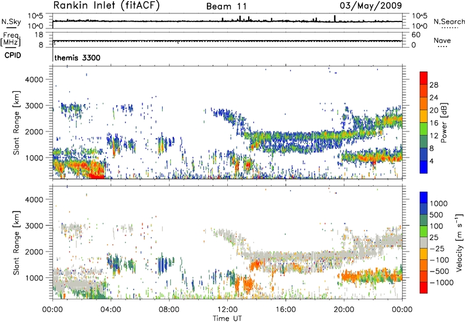The height and width of the screenshot is (322, 465).
Task: Click the '28' tick on Power colorbar
Action: point(434,85)
